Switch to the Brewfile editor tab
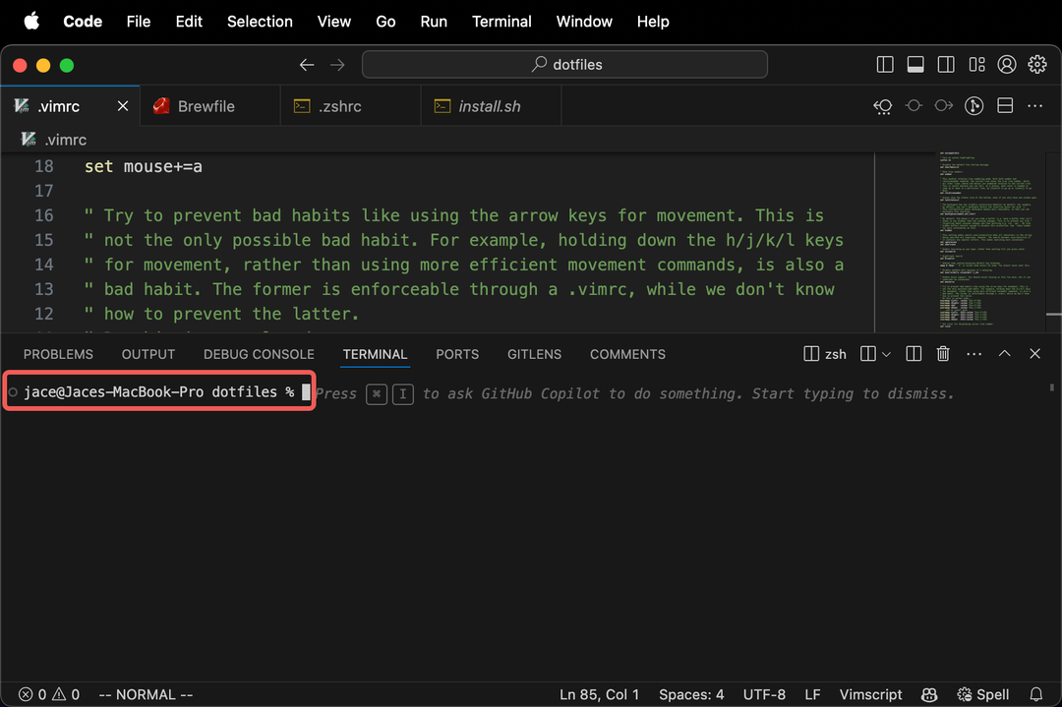This screenshot has height=707, width=1062. click(206, 106)
